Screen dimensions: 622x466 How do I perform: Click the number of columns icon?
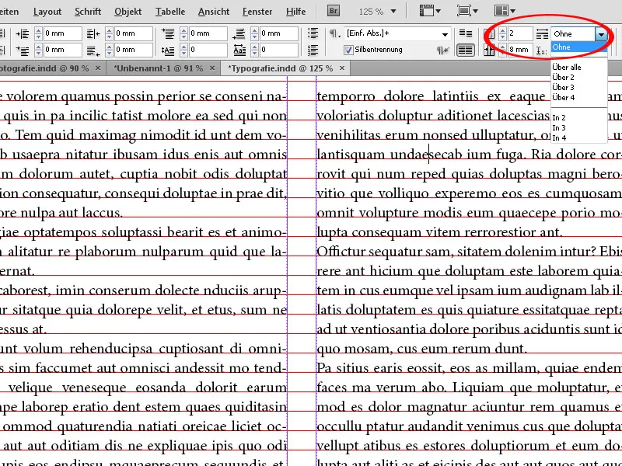pyautogui.click(x=490, y=34)
